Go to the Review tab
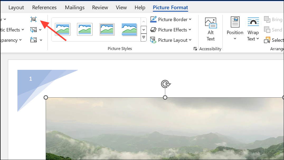284x160 pixels. click(x=100, y=7)
